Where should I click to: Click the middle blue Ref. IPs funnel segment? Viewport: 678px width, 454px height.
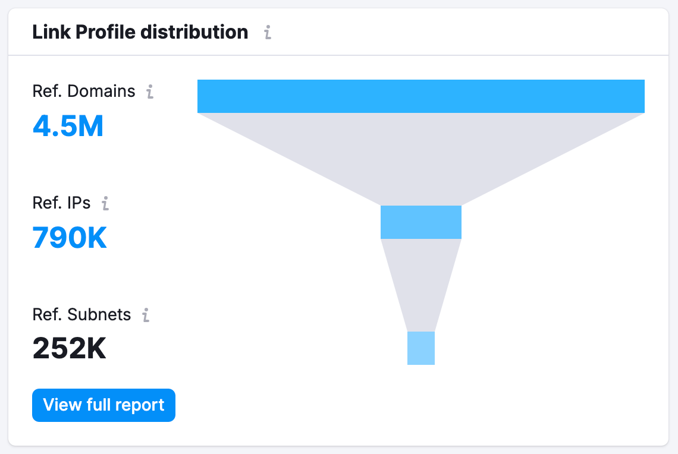pyautogui.click(x=420, y=222)
